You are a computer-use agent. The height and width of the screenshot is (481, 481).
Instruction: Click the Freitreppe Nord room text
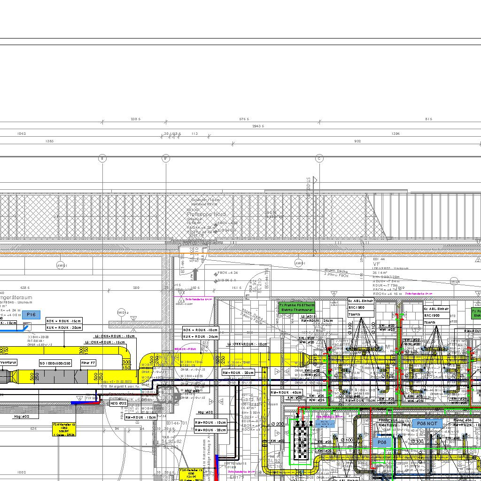coord(206,214)
